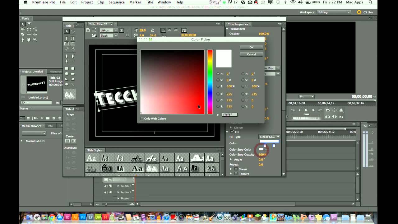The height and width of the screenshot is (224, 398).
Task: Select the Pen tool in Tools panel
Action: click(x=23, y=40)
